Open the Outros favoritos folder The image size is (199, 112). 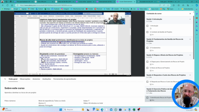(187, 9)
